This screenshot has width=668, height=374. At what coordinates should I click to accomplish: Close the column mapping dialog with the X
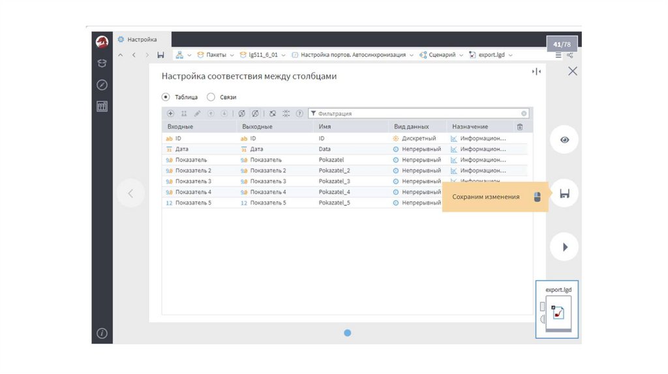click(572, 71)
